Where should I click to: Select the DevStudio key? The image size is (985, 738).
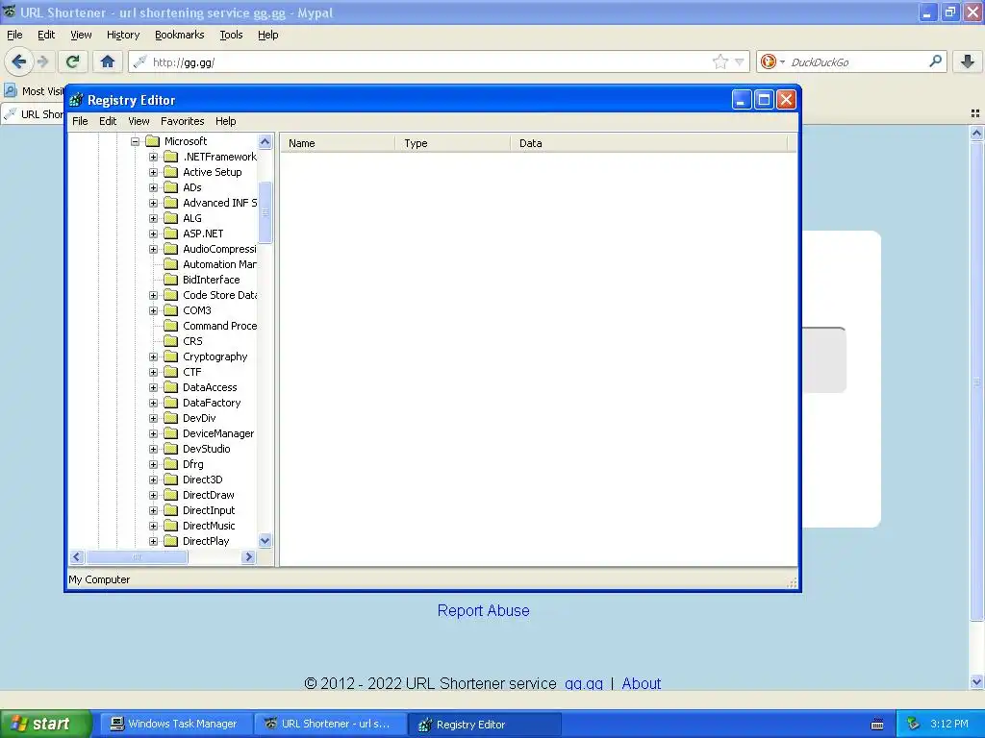click(206, 449)
